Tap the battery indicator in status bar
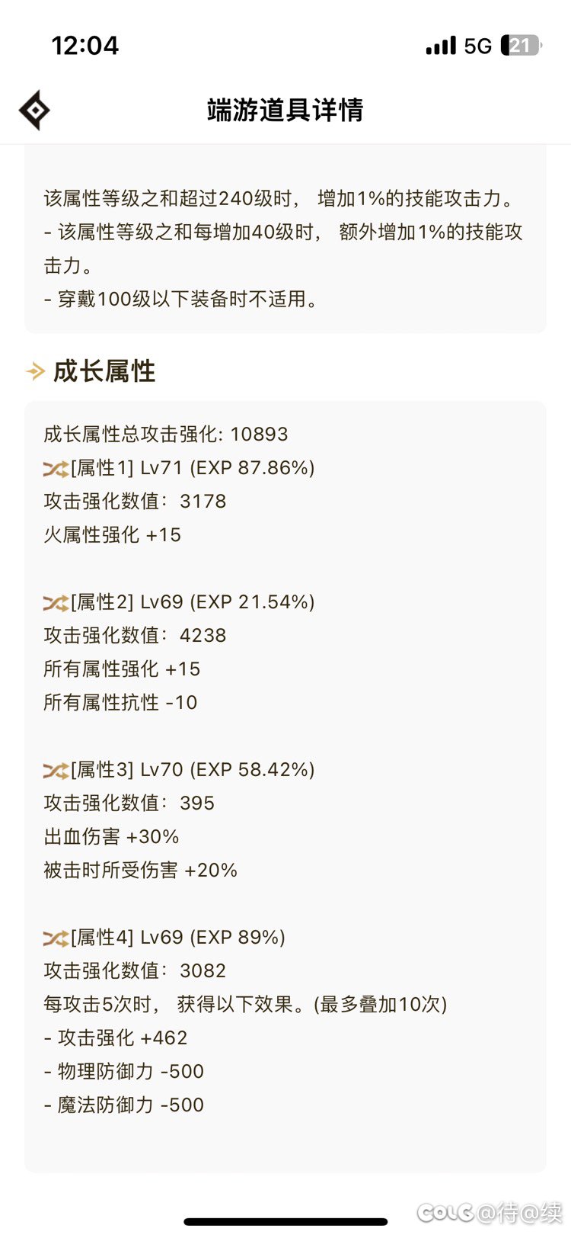This screenshot has height=1238, width=571. pos(520,46)
